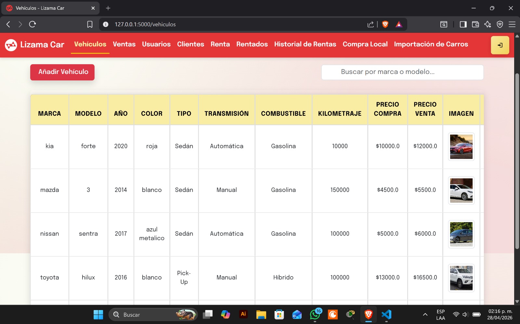Click the Windows taskbar Buscar search box
520x324 pixels.
pos(153,315)
